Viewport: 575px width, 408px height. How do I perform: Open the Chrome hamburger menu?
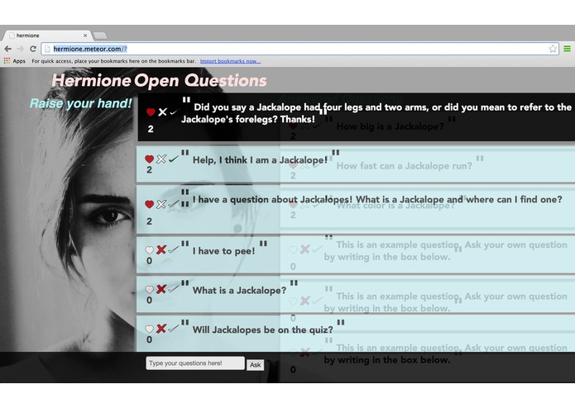(567, 49)
